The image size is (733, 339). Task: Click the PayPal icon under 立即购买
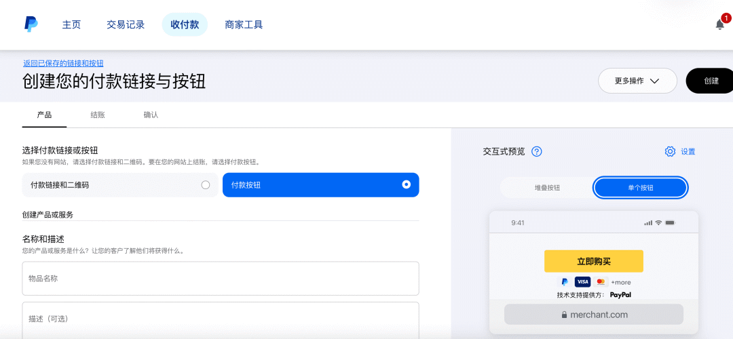click(x=565, y=282)
